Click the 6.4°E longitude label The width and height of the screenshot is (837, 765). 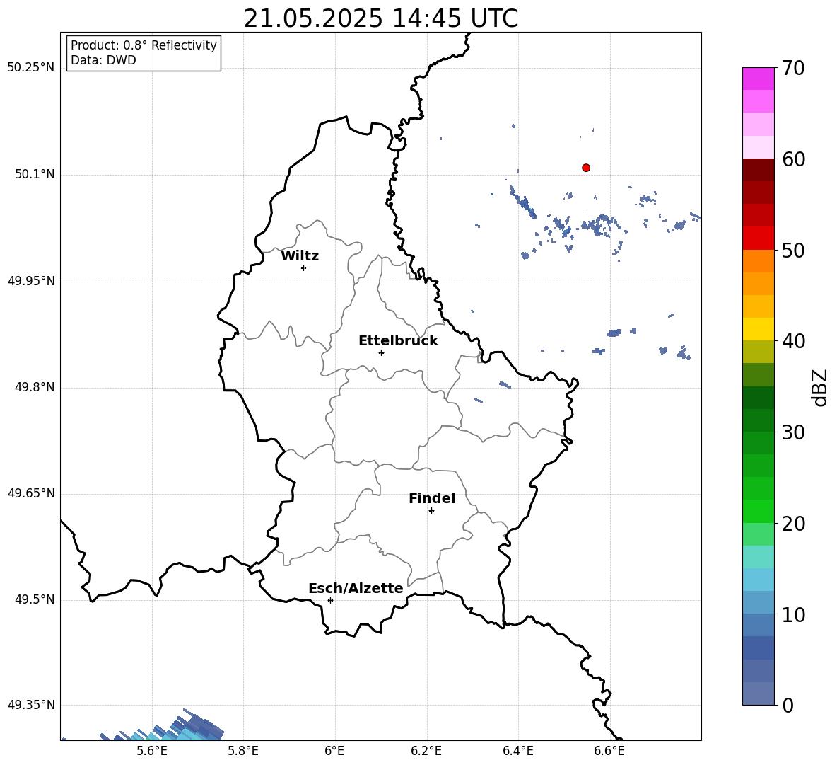pos(517,751)
